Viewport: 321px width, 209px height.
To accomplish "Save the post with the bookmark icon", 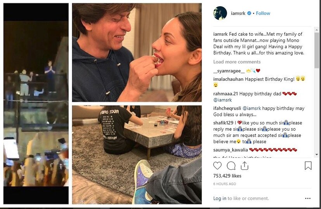I will pos(308,166).
